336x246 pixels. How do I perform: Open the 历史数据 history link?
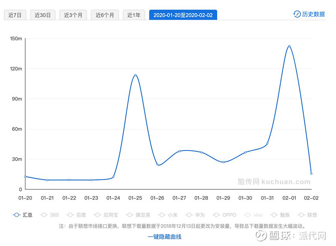pyautogui.click(x=309, y=14)
